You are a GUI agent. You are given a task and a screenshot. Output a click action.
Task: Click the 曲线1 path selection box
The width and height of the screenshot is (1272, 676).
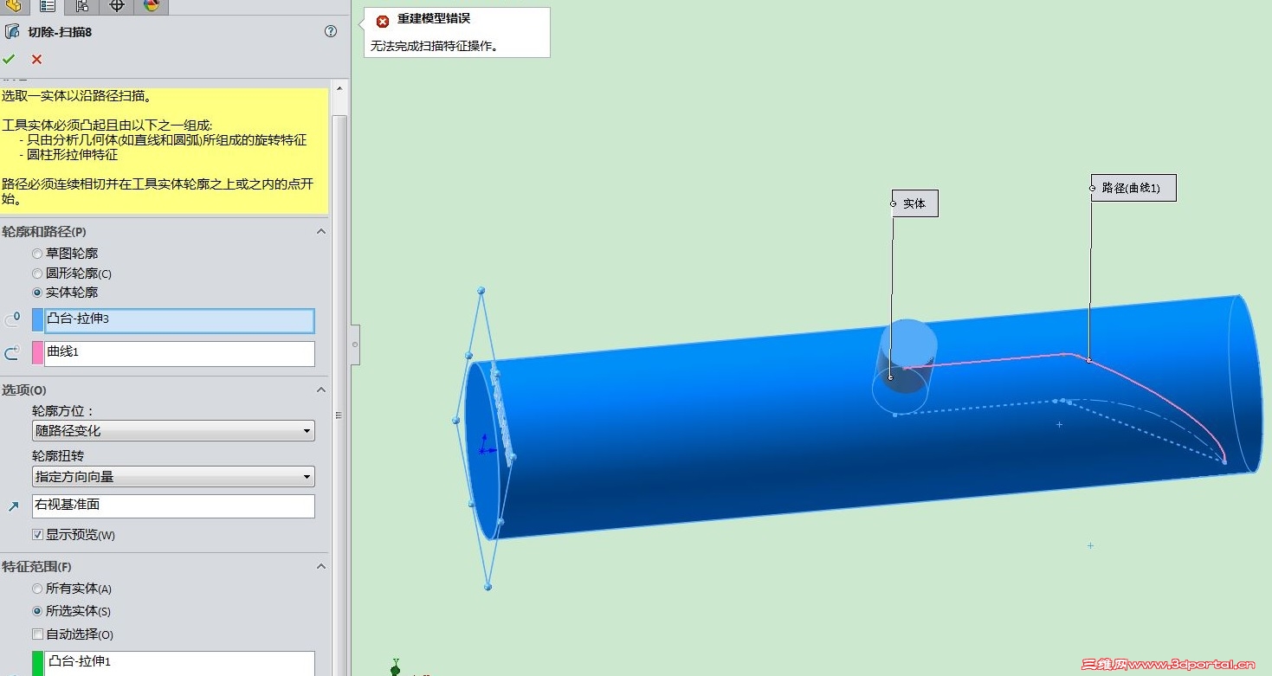179,353
